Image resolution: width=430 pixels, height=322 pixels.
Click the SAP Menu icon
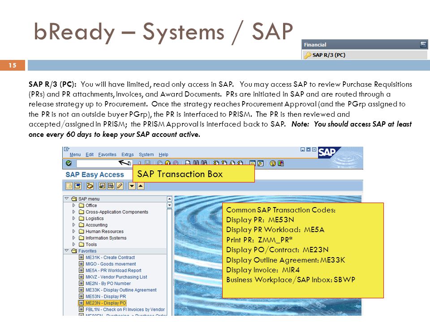78,186
